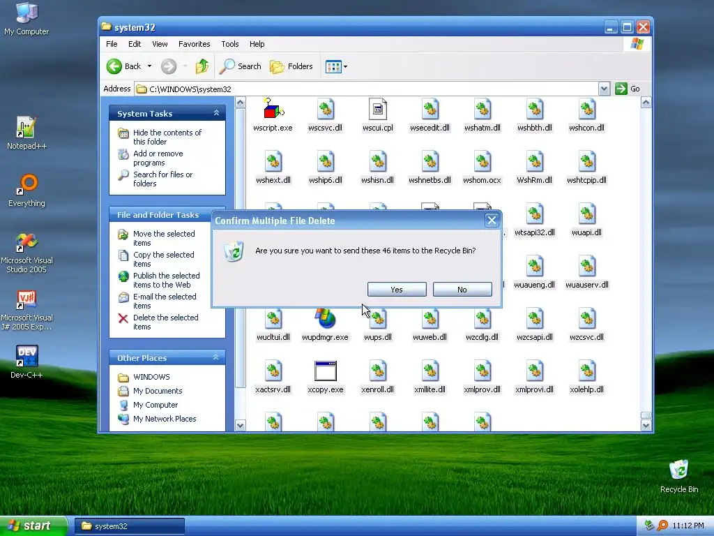Screen dimensions: 714x536
Task: Select the Recycle Bin desktop icon
Action: tap(678, 476)
